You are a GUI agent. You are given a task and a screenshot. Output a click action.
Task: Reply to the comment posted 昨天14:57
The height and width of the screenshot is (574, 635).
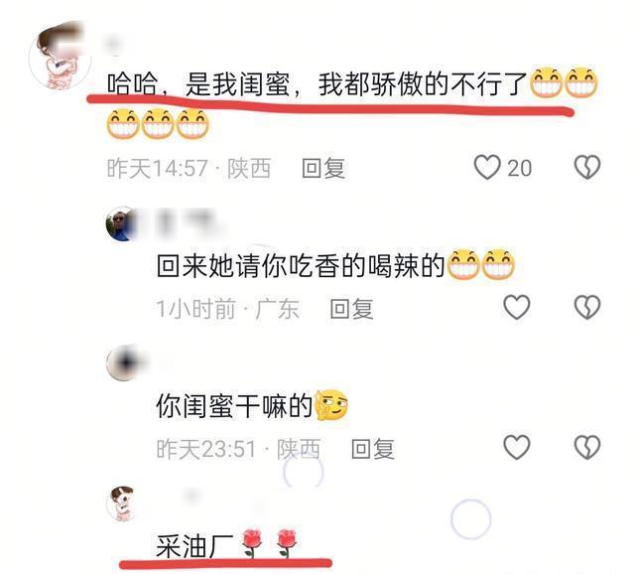323,168
